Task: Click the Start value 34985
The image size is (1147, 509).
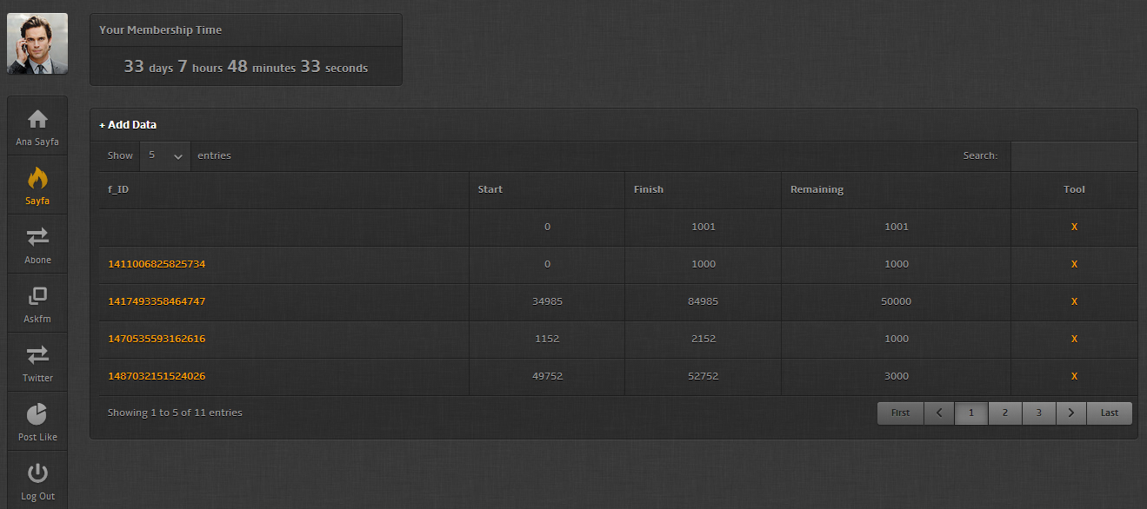Action: (x=547, y=301)
